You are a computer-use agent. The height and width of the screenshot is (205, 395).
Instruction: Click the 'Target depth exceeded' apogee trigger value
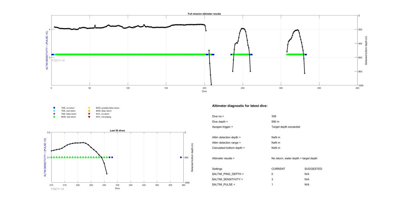(x=286, y=127)
